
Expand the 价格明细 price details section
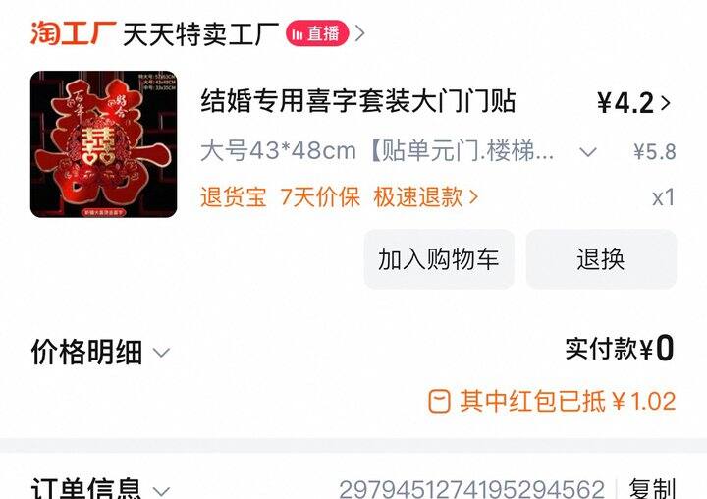coord(100,352)
